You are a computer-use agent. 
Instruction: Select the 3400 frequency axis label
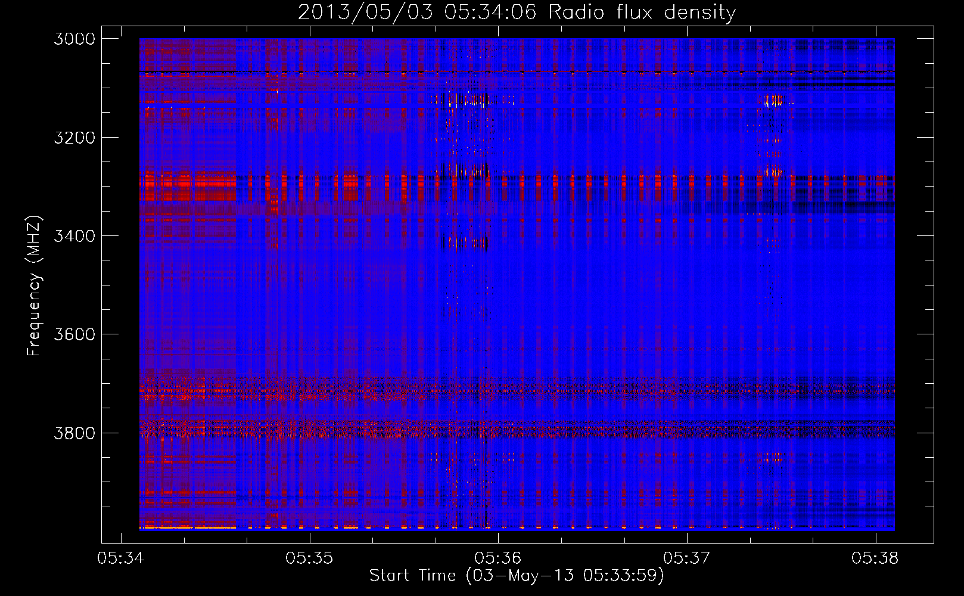point(74,236)
